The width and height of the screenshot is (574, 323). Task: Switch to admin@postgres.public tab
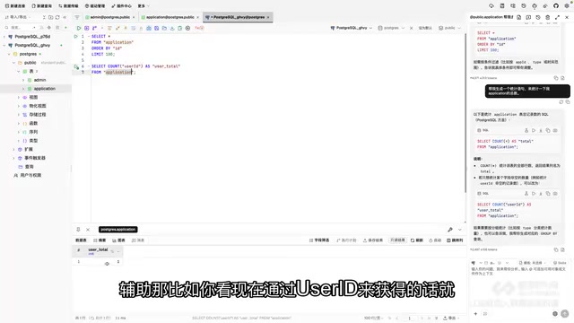(109, 17)
